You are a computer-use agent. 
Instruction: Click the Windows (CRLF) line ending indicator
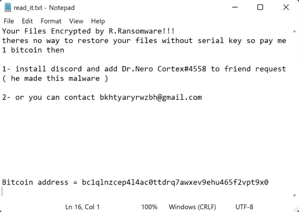(x=194, y=207)
